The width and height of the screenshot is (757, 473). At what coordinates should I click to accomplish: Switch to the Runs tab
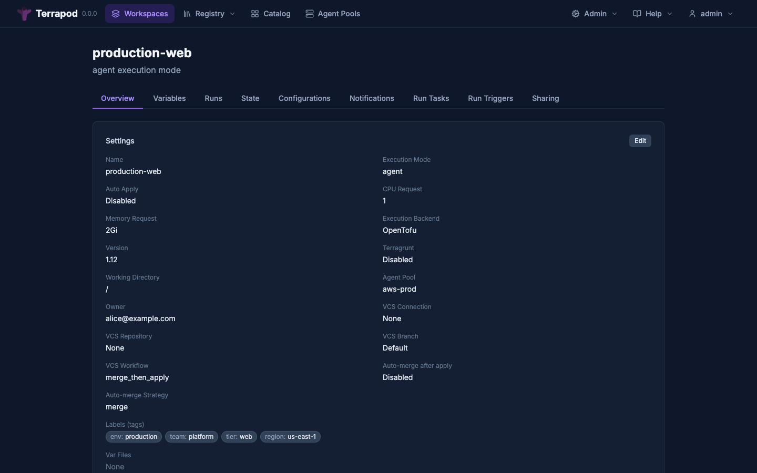point(213,98)
